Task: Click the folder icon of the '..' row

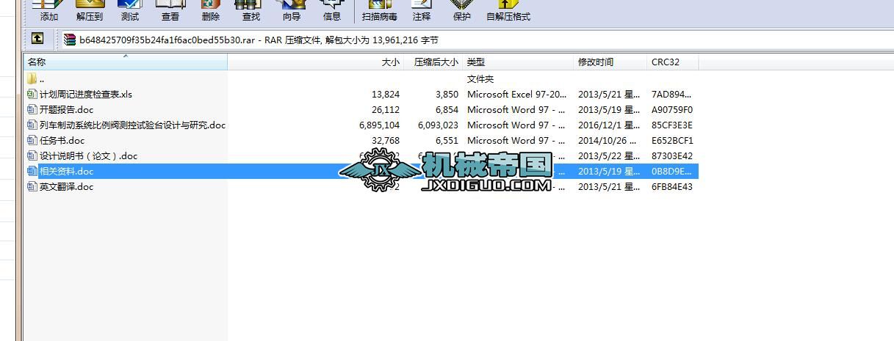Action: pyautogui.click(x=32, y=78)
